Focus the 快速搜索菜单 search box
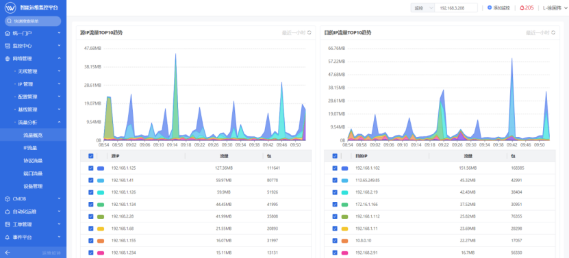569x258 pixels. click(x=33, y=21)
